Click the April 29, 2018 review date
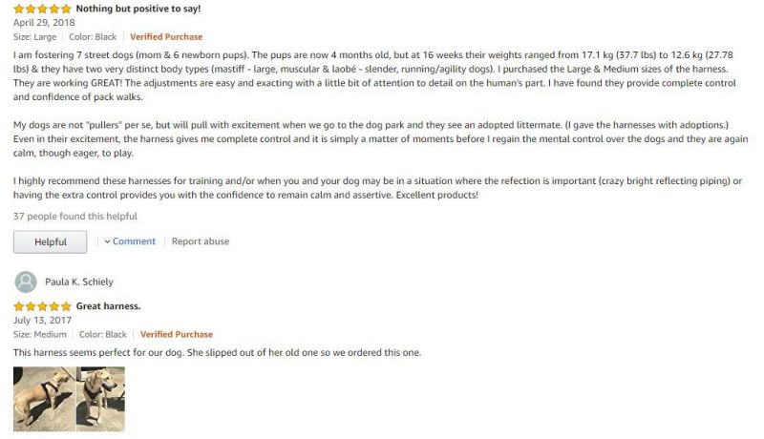Screen dimensions: 764x439 pyautogui.click(x=44, y=22)
